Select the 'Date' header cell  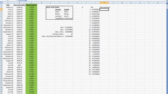8,5
